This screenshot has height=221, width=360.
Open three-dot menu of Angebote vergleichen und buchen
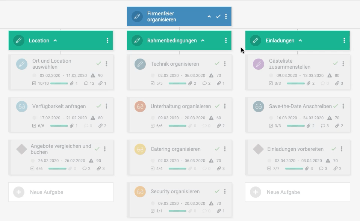coord(105,149)
